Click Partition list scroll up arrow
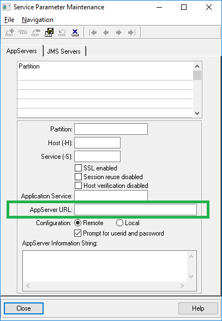The image size is (222, 321). pyautogui.click(x=197, y=66)
